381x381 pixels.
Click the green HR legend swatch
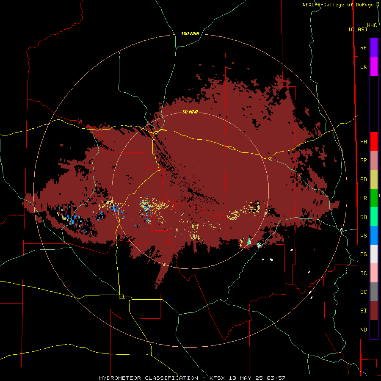[x=374, y=198]
